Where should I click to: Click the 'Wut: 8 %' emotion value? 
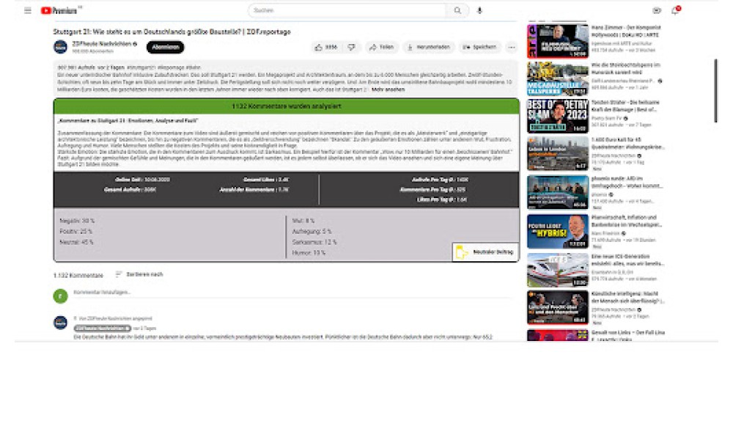[303, 221]
